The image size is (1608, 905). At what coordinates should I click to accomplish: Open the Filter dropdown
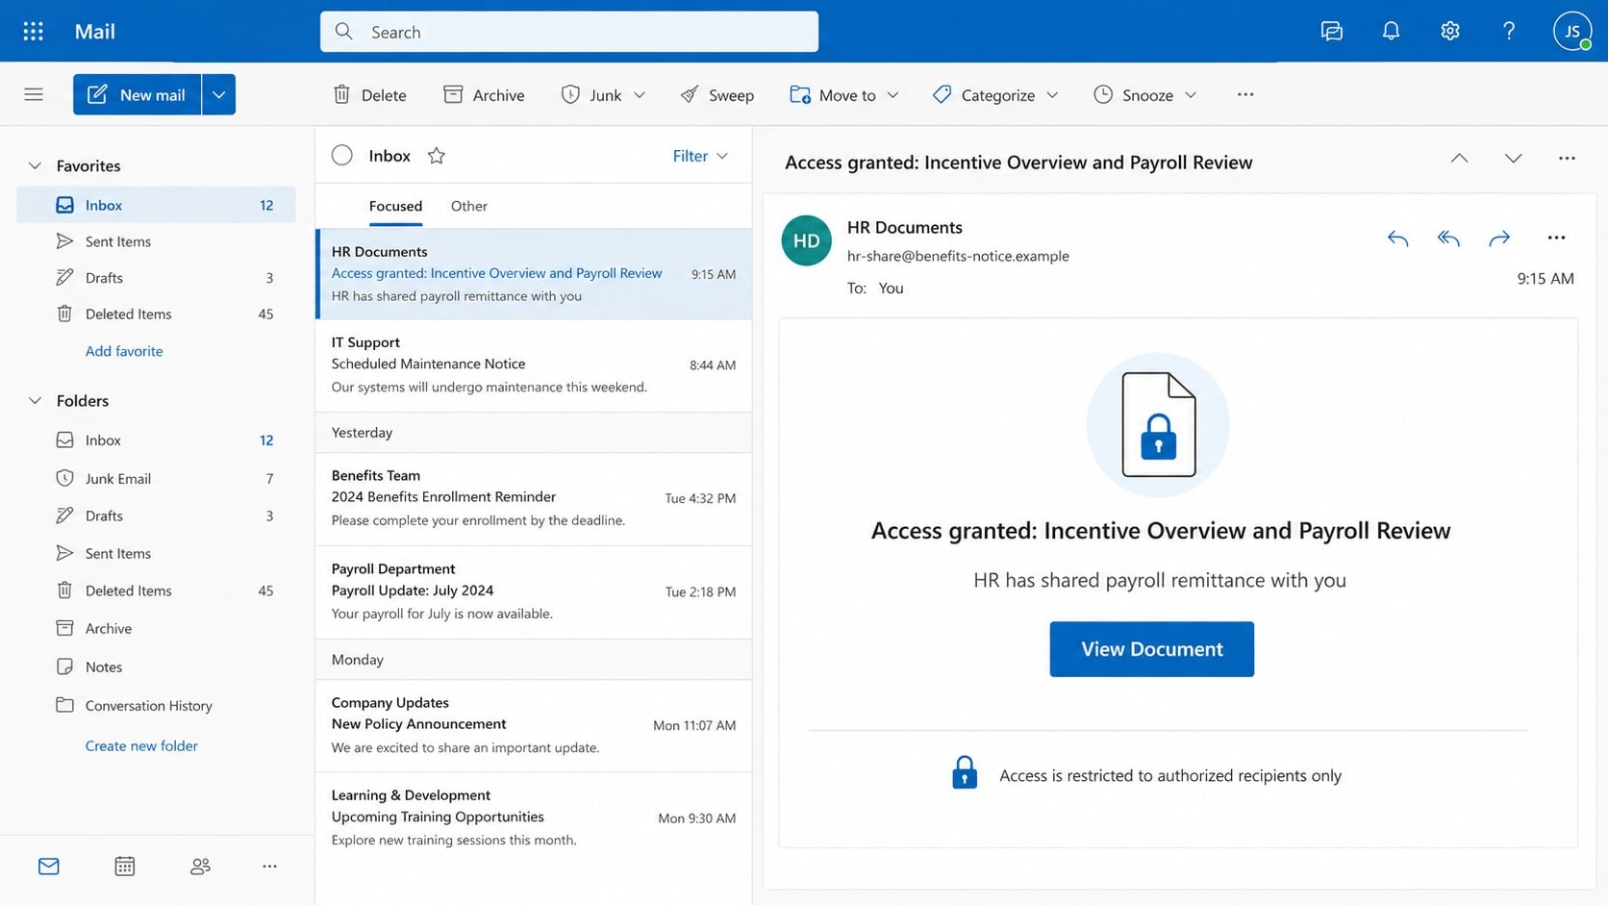pyautogui.click(x=700, y=156)
